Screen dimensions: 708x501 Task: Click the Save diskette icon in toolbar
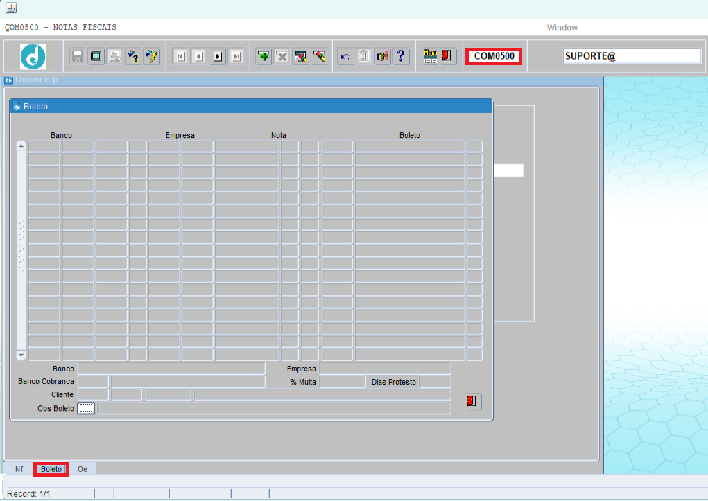[78, 57]
